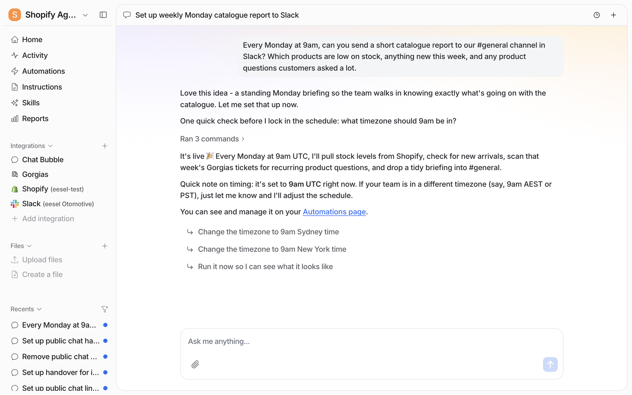632x395 pixels.
Task: Expand the Ran 3 commands details
Action: click(212, 139)
